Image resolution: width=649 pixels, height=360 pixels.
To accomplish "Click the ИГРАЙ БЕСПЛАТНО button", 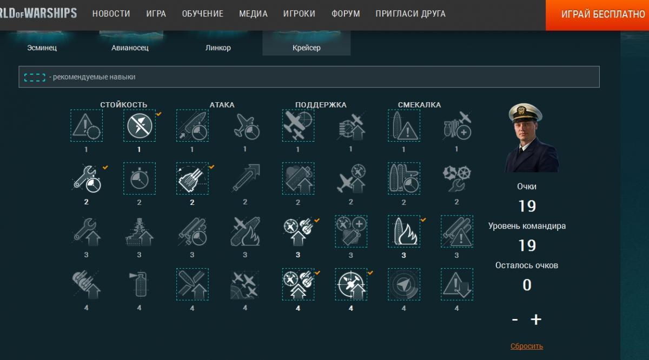I will (x=597, y=15).
